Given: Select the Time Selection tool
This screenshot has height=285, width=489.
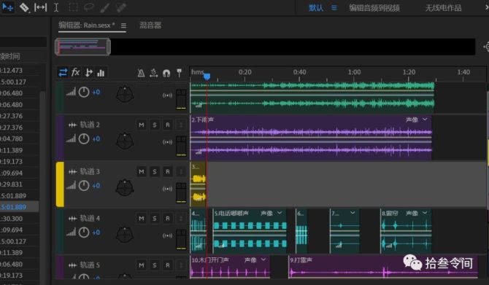Looking at the screenshot, I should click(x=56, y=7).
